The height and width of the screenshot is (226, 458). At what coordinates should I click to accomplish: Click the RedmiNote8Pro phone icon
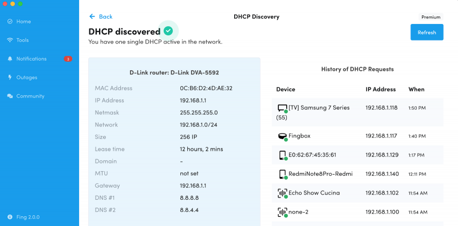click(x=282, y=174)
